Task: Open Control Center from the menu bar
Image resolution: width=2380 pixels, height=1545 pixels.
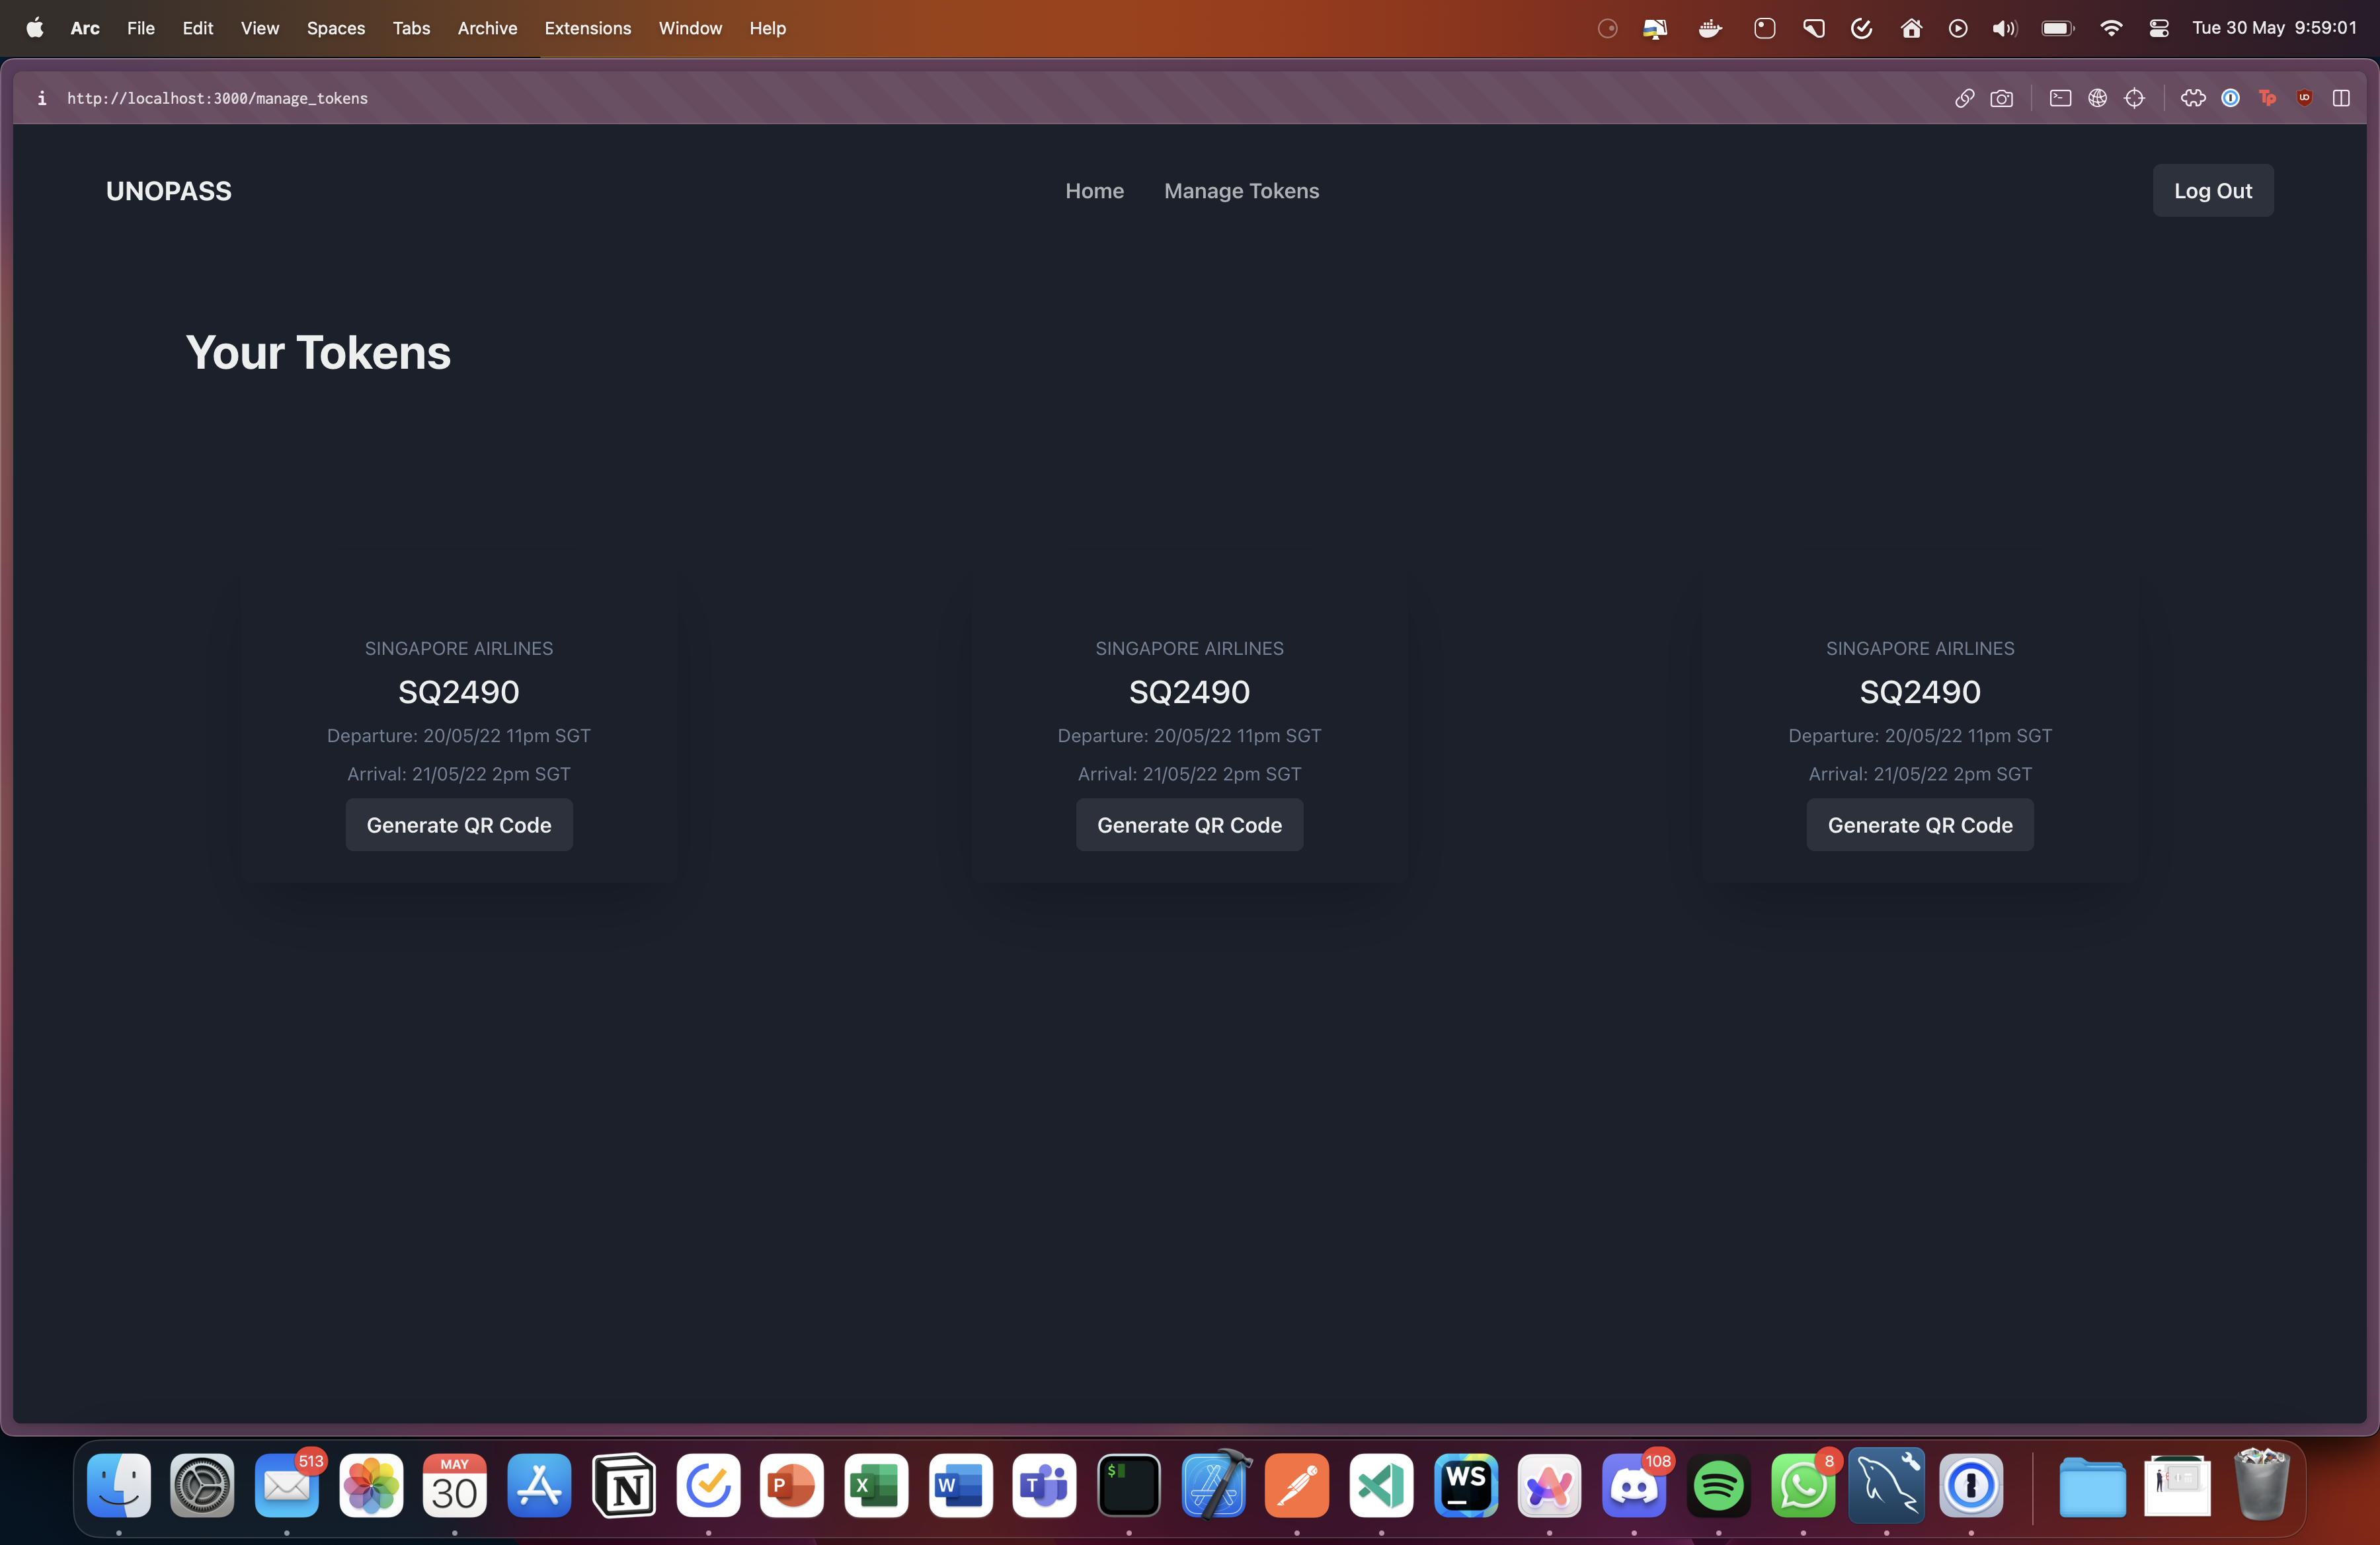Action: coord(2158,28)
